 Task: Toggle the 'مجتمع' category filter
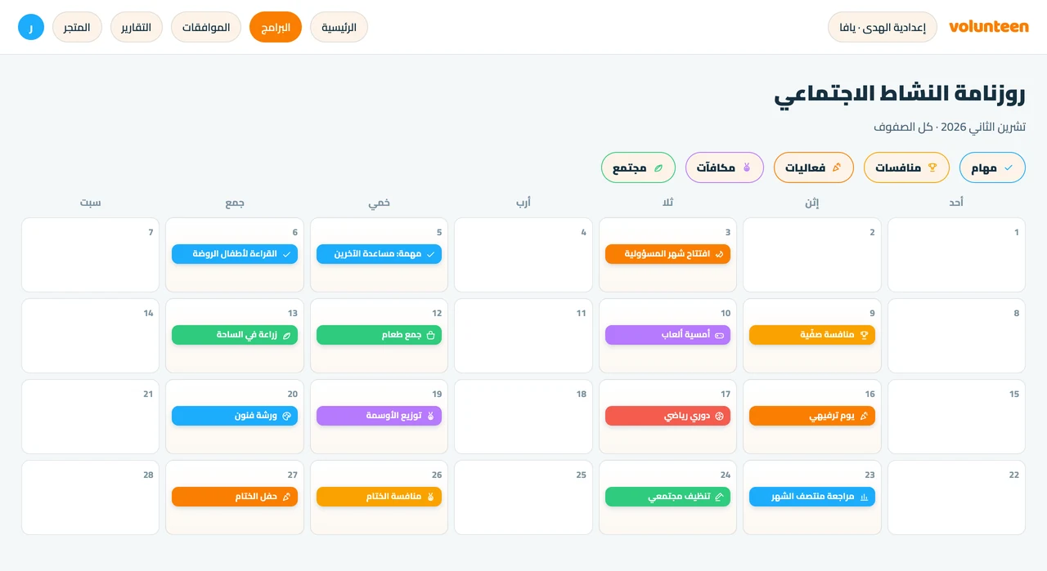[x=638, y=167]
